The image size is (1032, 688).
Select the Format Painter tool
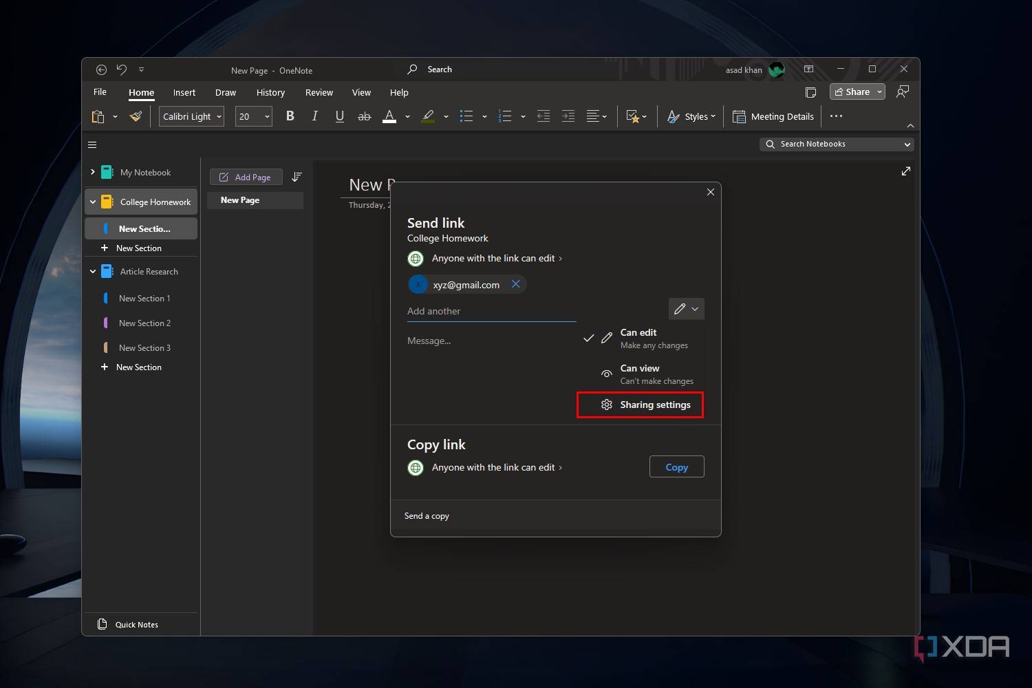(x=136, y=117)
